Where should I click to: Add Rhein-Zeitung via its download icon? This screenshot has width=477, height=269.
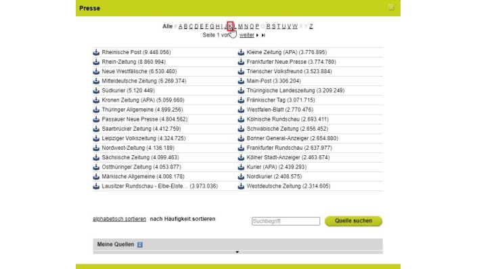point(96,62)
